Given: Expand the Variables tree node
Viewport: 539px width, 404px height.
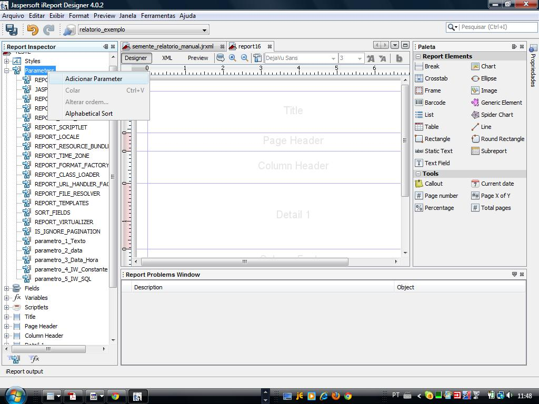Looking at the screenshot, I should pos(6,298).
